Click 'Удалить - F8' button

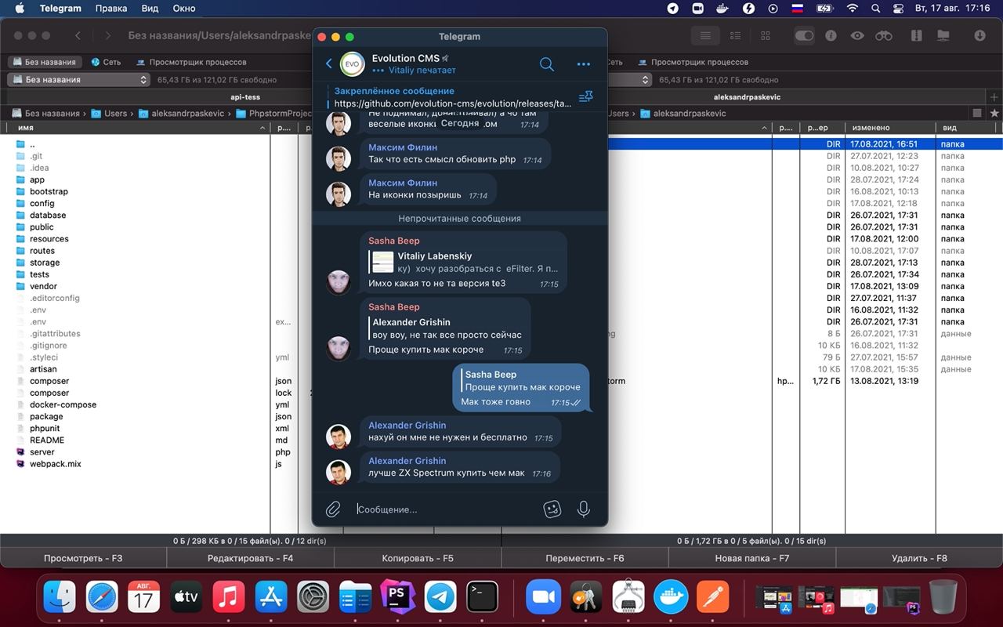point(919,558)
